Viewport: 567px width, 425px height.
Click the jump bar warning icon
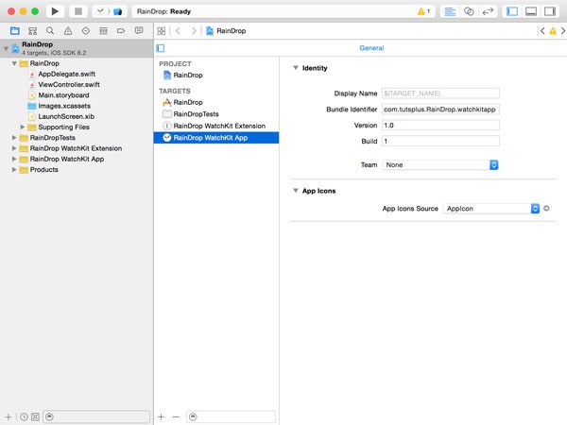pyautogui.click(x=553, y=31)
